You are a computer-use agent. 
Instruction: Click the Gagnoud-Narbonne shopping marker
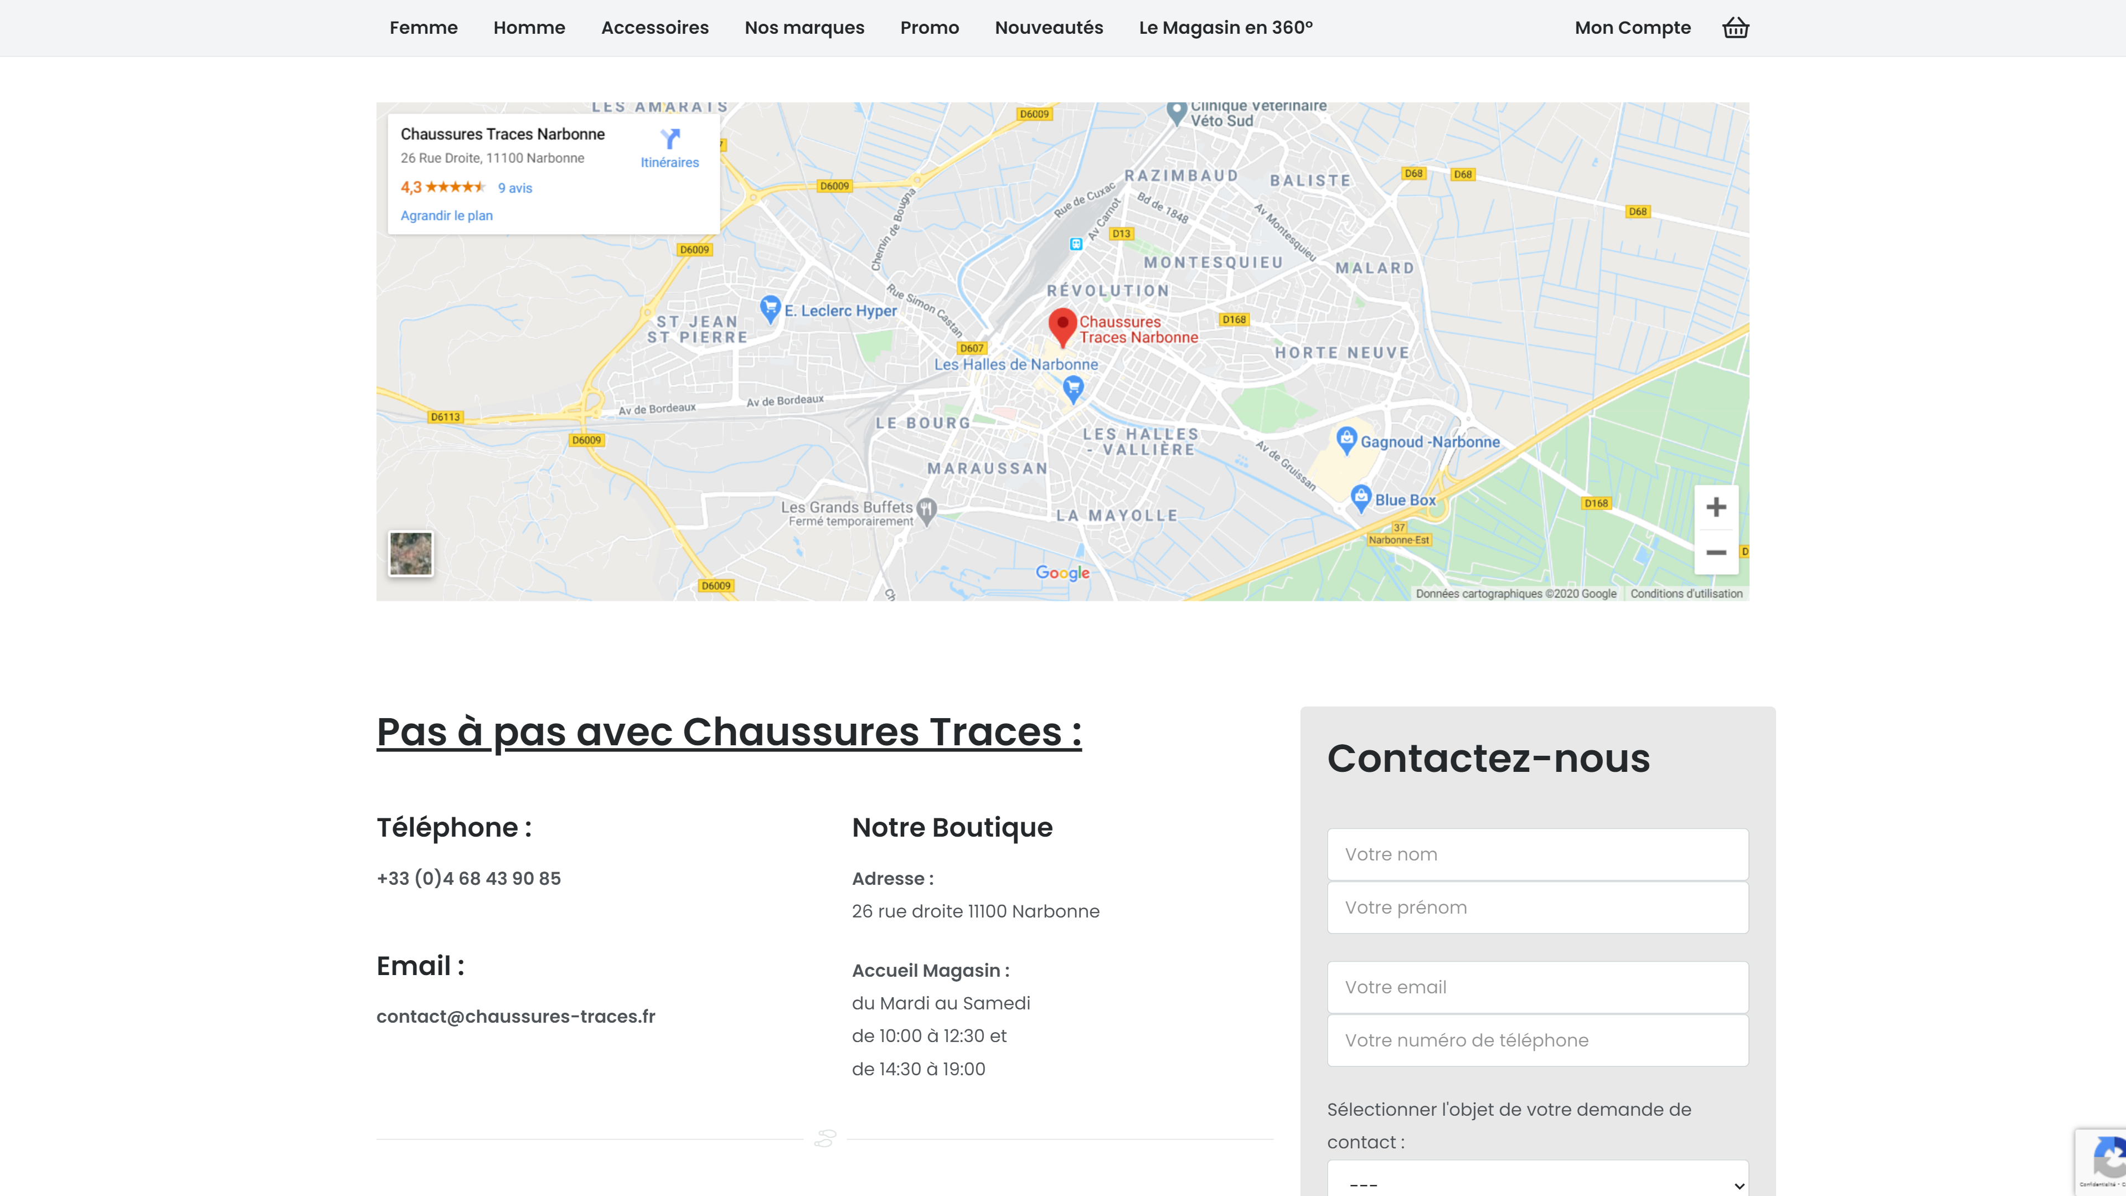(1346, 441)
